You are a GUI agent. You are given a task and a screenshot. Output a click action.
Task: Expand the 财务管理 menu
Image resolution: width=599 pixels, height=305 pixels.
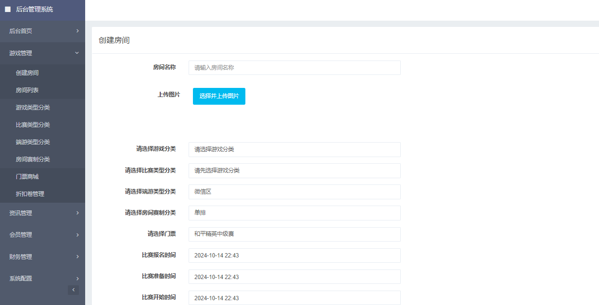pyautogui.click(x=42, y=257)
